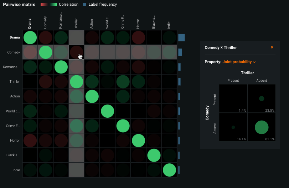Click the Drama-Drama diagonal correlation circle
The width and height of the screenshot is (289, 188).
pos(30,37)
